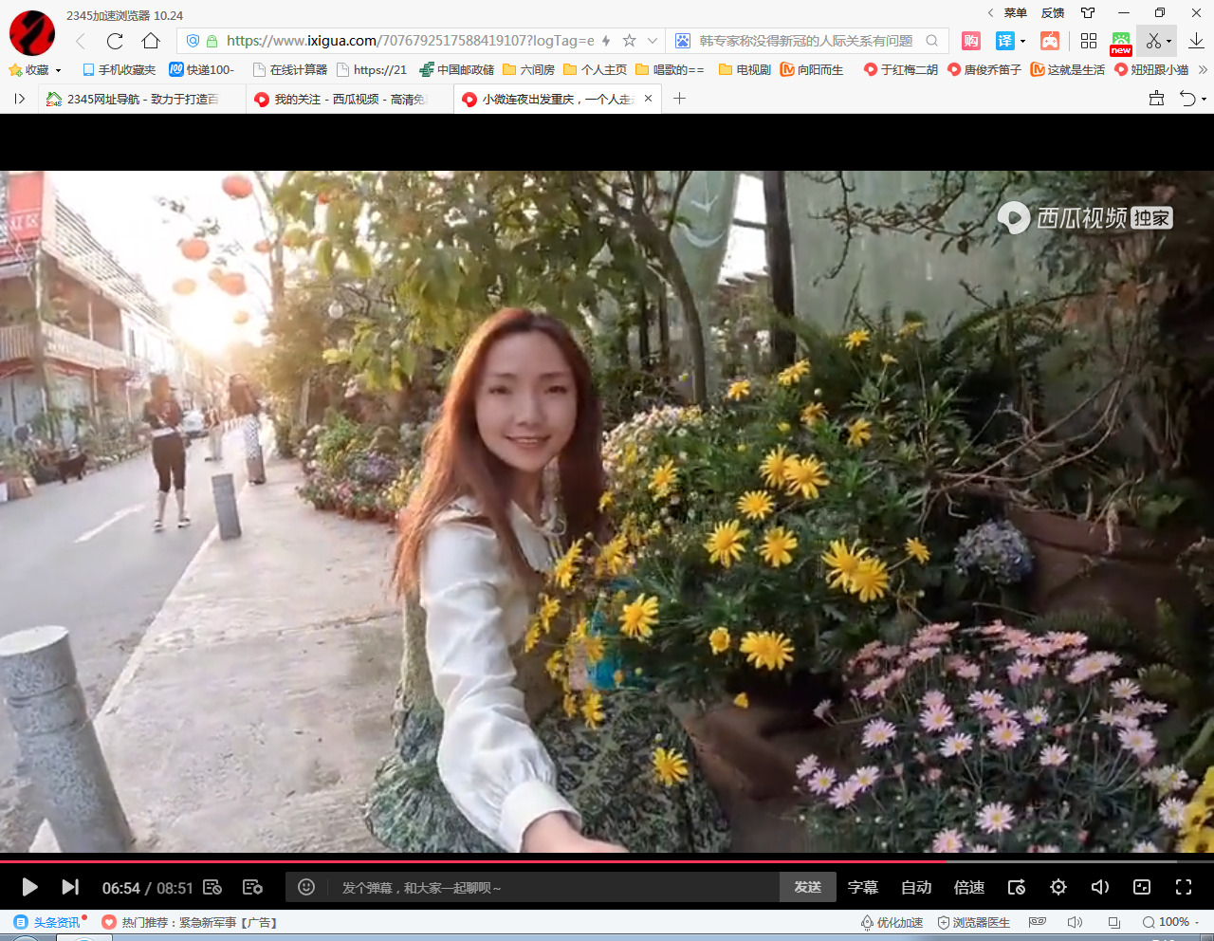1214x941 pixels.
Task: Switch the video to fullscreen
Action: (x=1184, y=887)
